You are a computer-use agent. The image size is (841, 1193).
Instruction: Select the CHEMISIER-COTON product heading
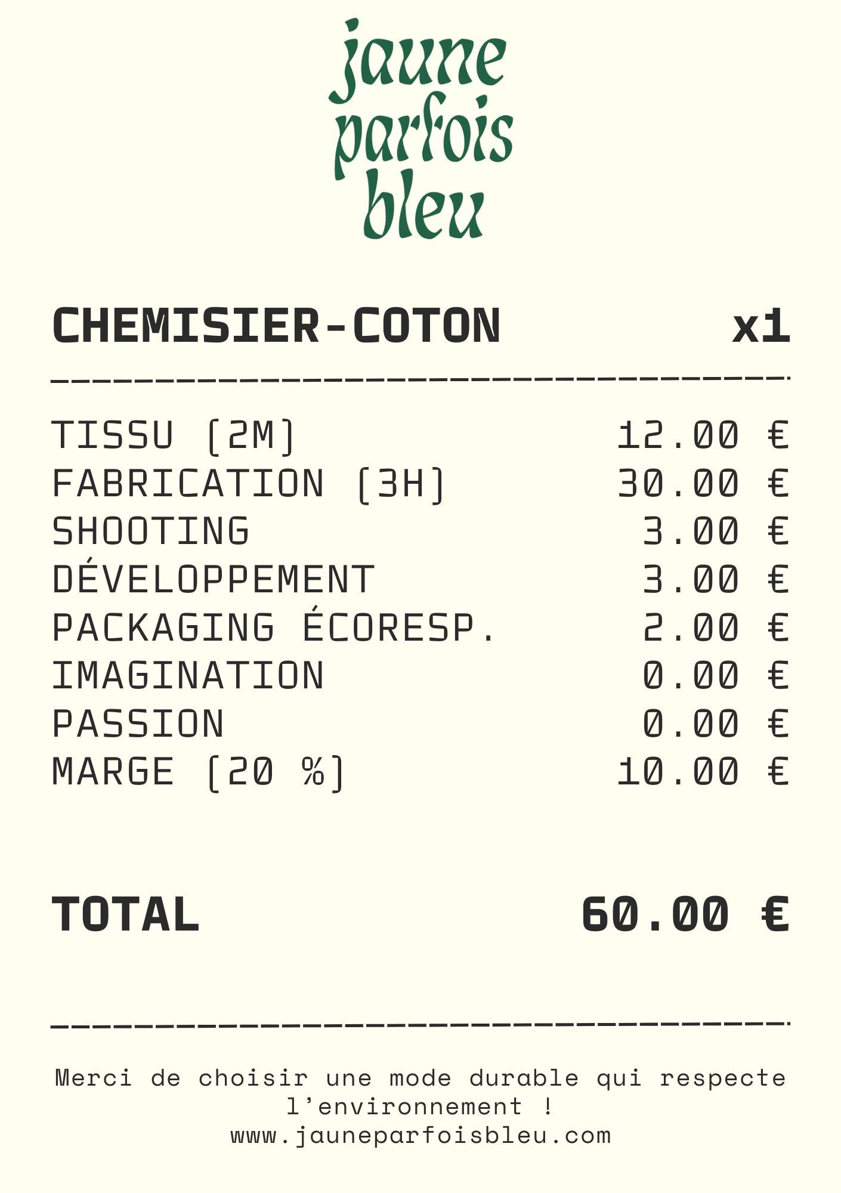click(276, 326)
